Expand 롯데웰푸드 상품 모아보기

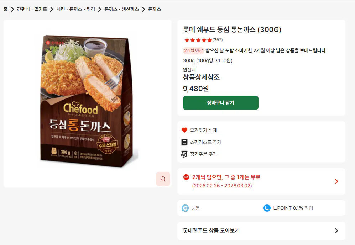262,231
